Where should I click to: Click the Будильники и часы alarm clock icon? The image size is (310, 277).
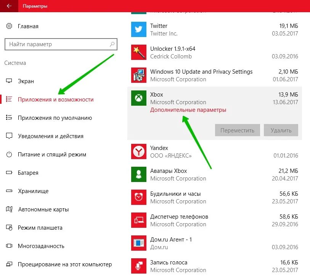(138, 197)
